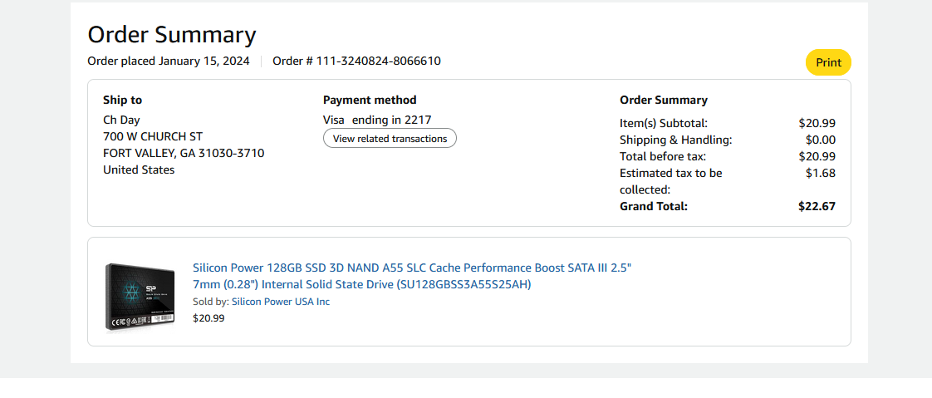Click the United States country line
Viewport: 932px width, 398px height.
(139, 170)
